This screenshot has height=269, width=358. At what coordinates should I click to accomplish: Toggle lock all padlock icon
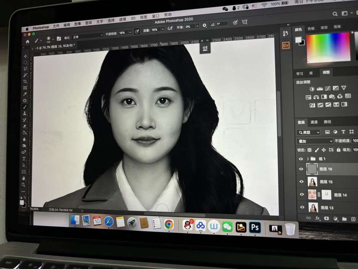(x=338, y=150)
